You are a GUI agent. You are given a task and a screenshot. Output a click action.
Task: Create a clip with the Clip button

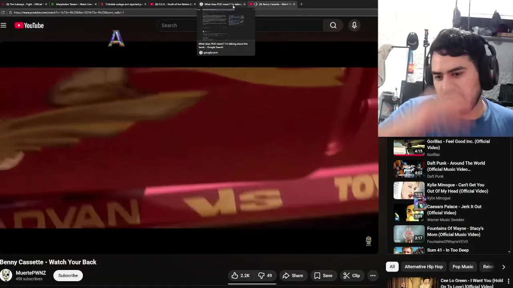[351, 276]
